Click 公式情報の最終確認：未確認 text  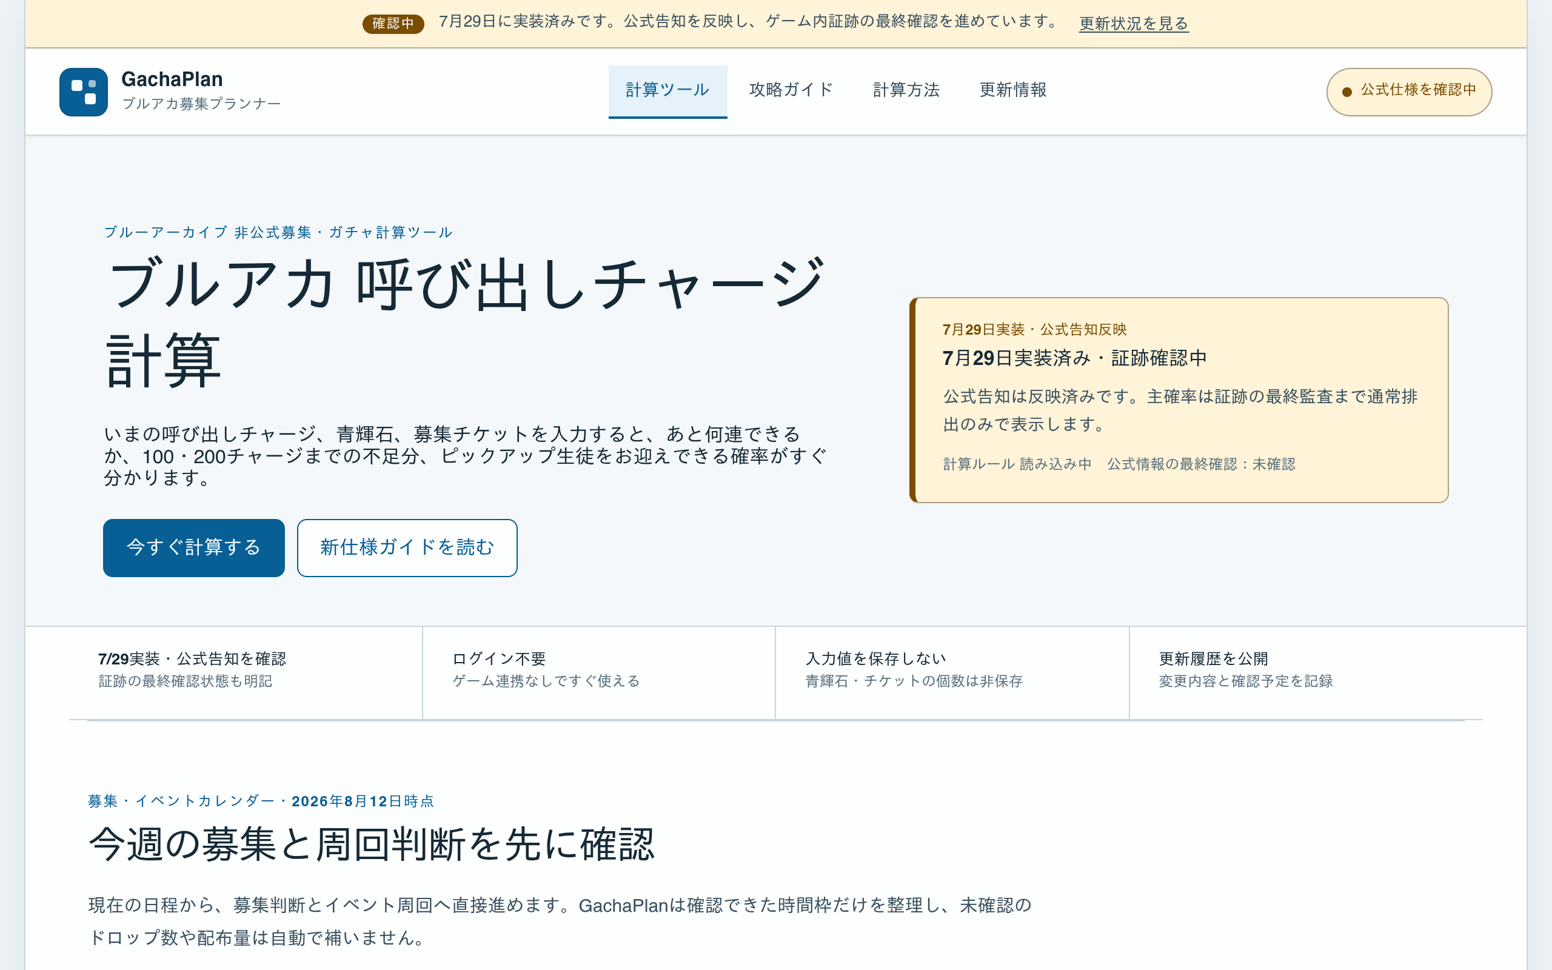[1201, 464]
